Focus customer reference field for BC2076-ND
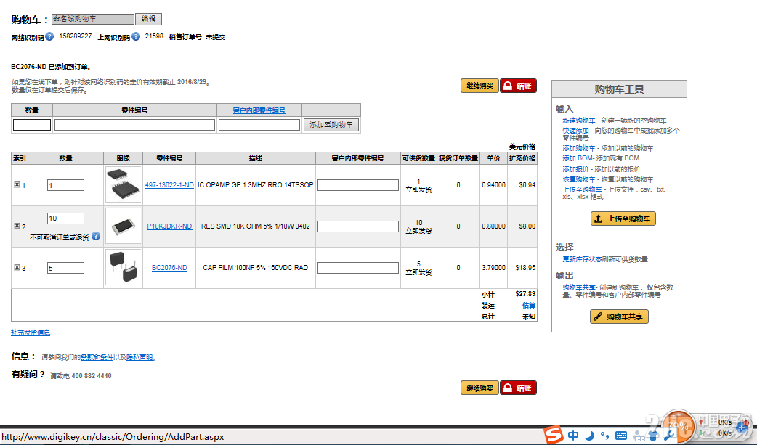This screenshot has height=445, width=757. [358, 268]
